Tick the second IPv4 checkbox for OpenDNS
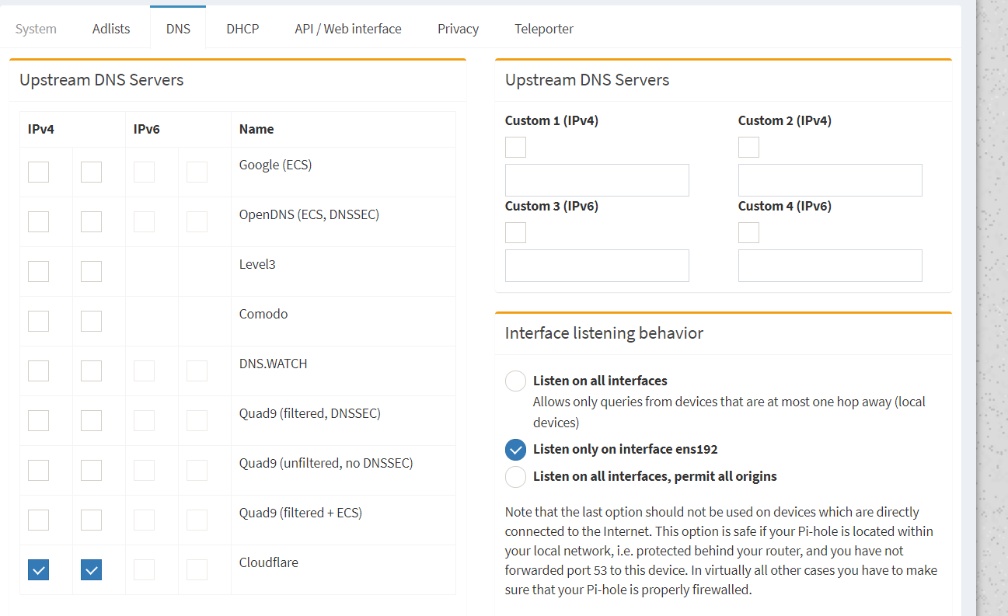Viewport: 1008px width, 616px height. coord(91,221)
